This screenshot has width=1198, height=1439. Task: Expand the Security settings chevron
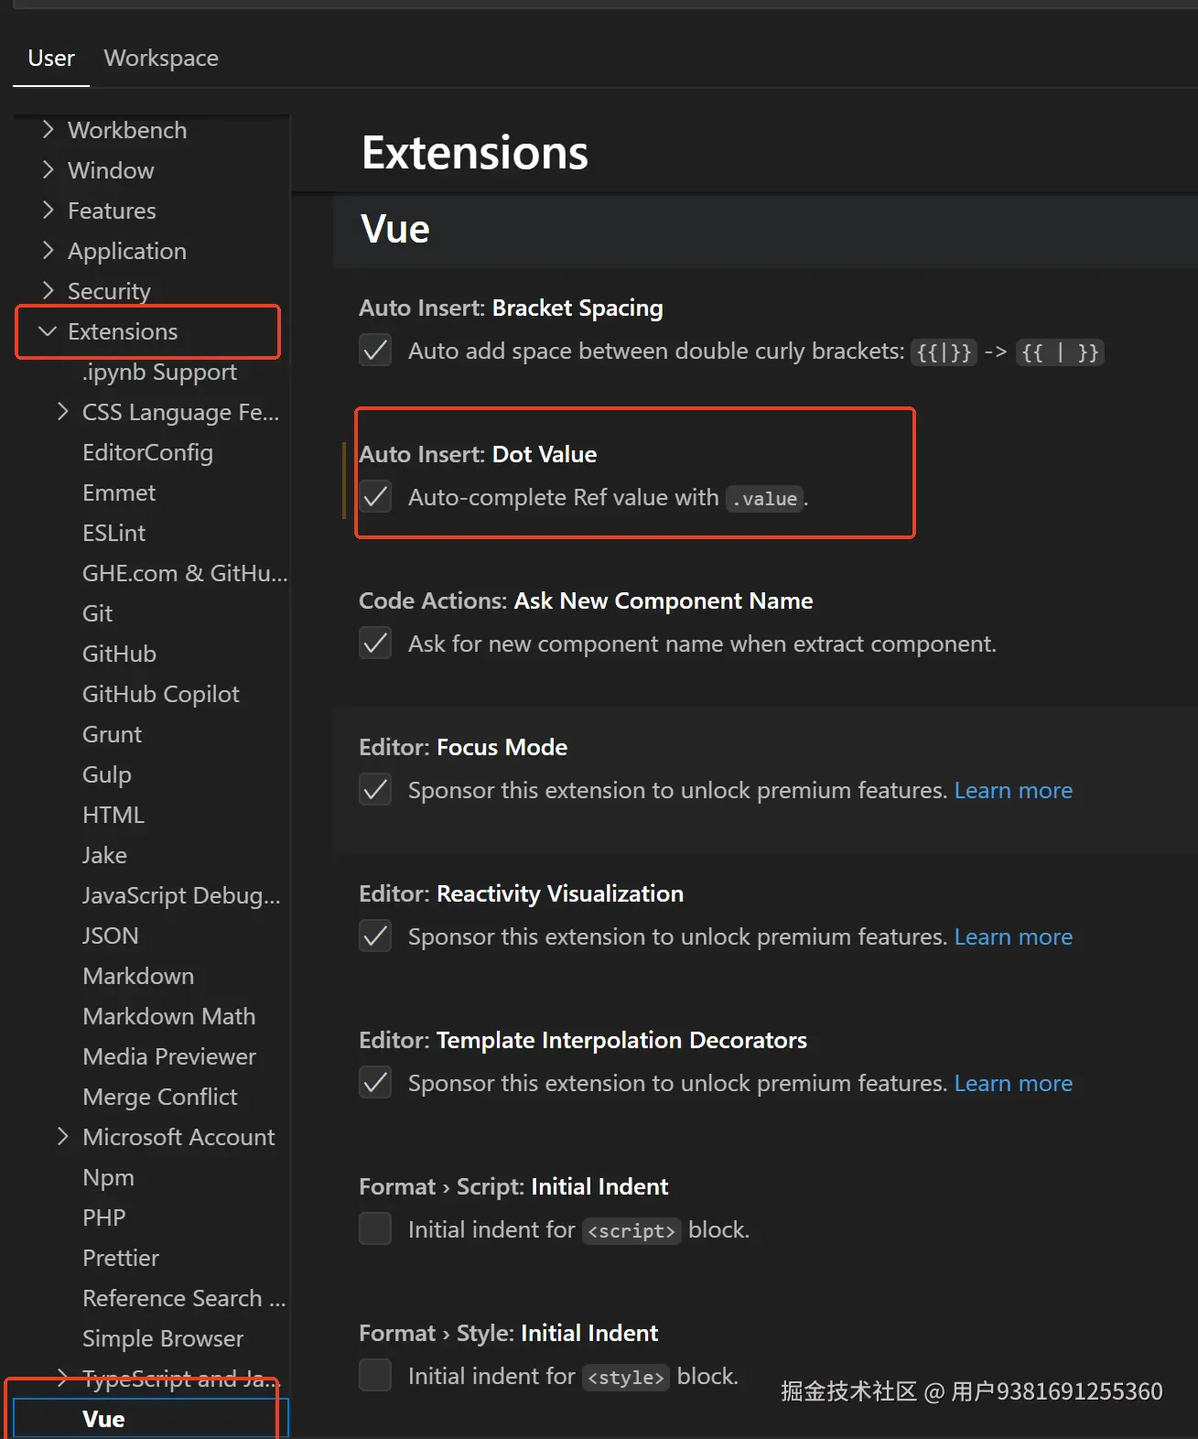click(49, 291)
